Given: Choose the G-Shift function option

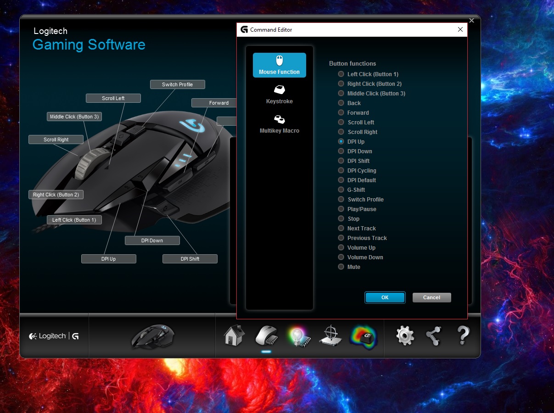Looking at the screenshot, I should tap(341, 190).
